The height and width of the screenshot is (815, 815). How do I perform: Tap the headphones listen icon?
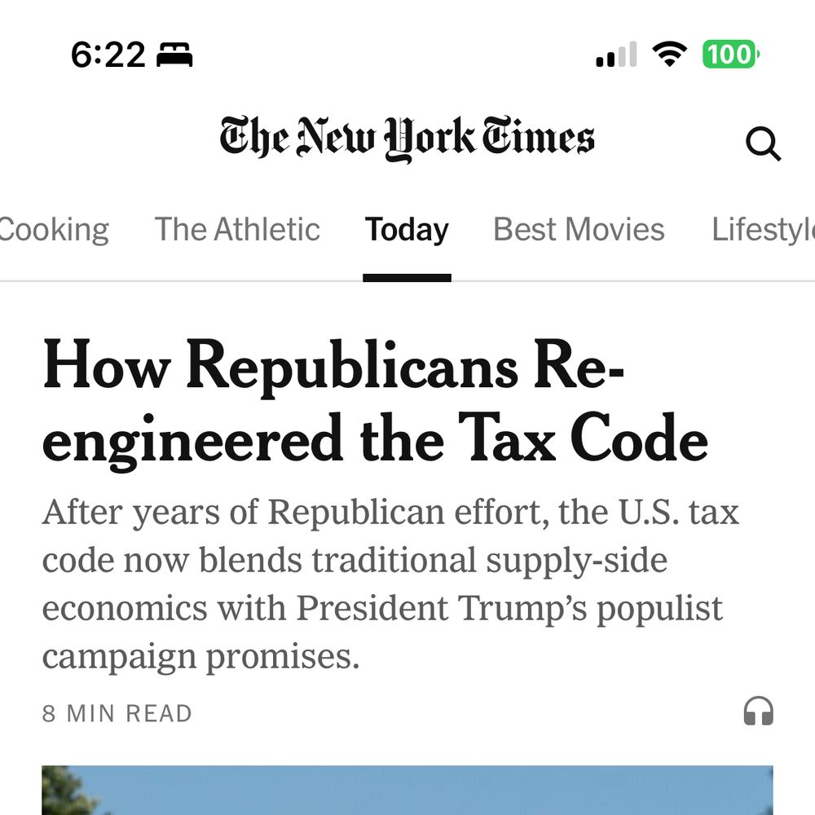[758, 711]
